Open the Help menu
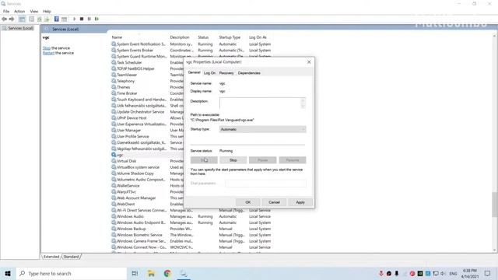Viewport: 498px width, 280px height. click(x=47, y=11)
